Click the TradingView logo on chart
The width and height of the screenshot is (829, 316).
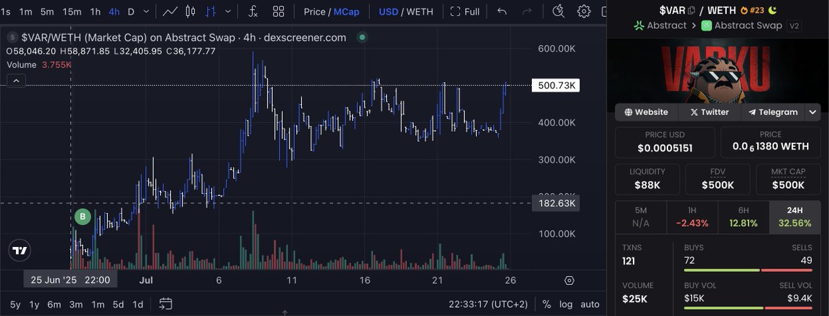tap(19, 251)
